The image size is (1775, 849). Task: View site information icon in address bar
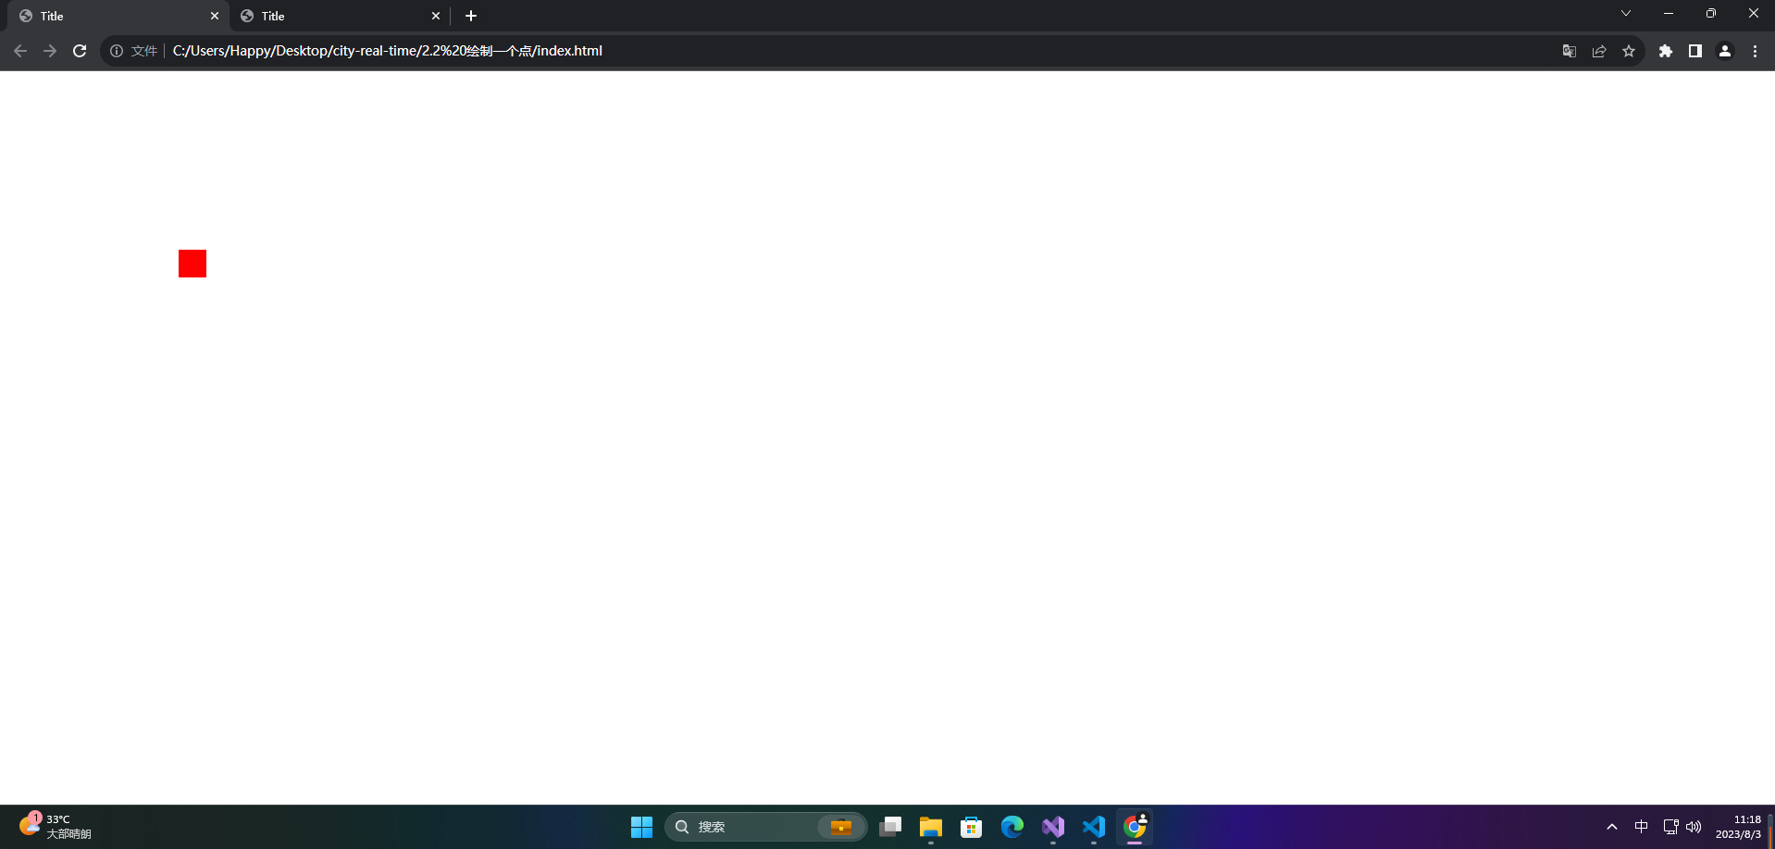(117, 51)
